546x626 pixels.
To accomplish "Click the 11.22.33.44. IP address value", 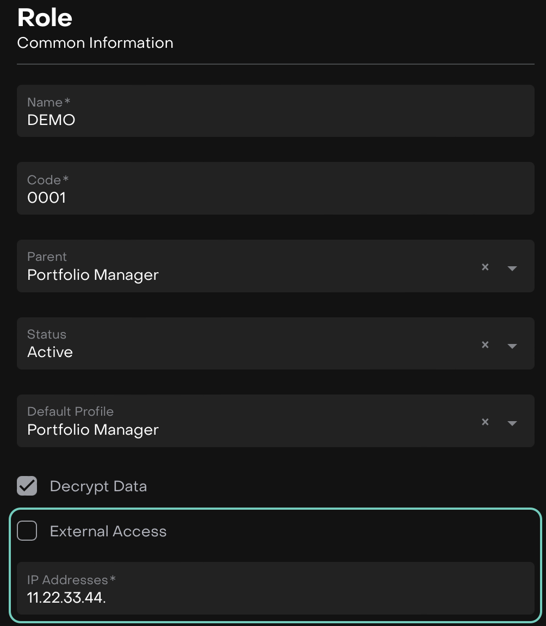I will (x=66, y=598).
